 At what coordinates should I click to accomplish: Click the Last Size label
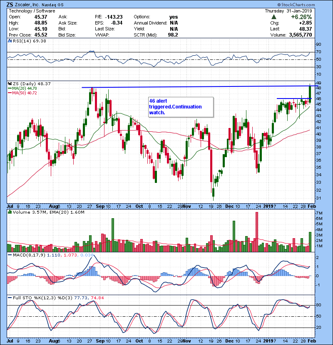tap(104, 29)
